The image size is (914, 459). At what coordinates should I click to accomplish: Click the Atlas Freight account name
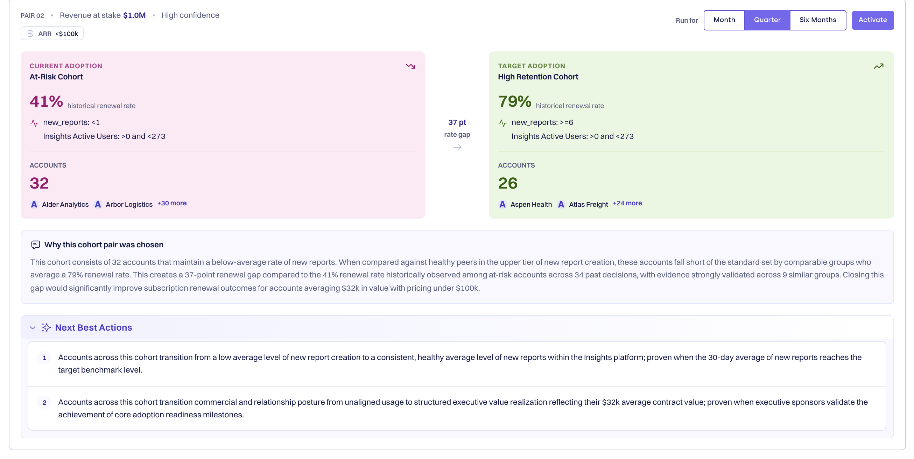pos(588,204)
